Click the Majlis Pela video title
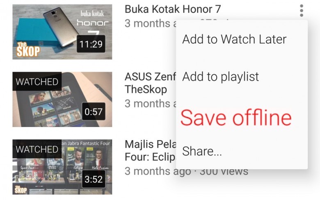This screenshot has width=320, height=200. 150,150
